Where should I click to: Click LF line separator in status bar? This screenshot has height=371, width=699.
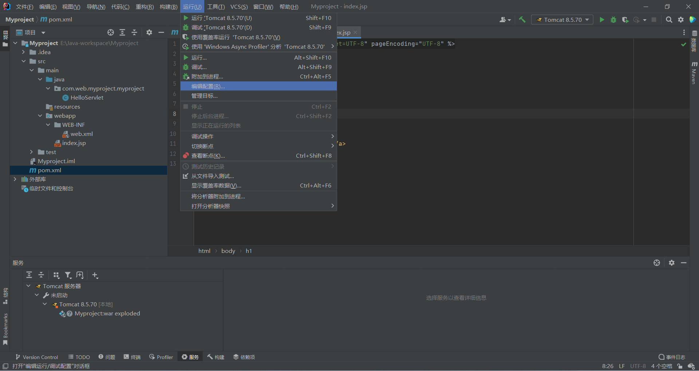click(622, 366)
